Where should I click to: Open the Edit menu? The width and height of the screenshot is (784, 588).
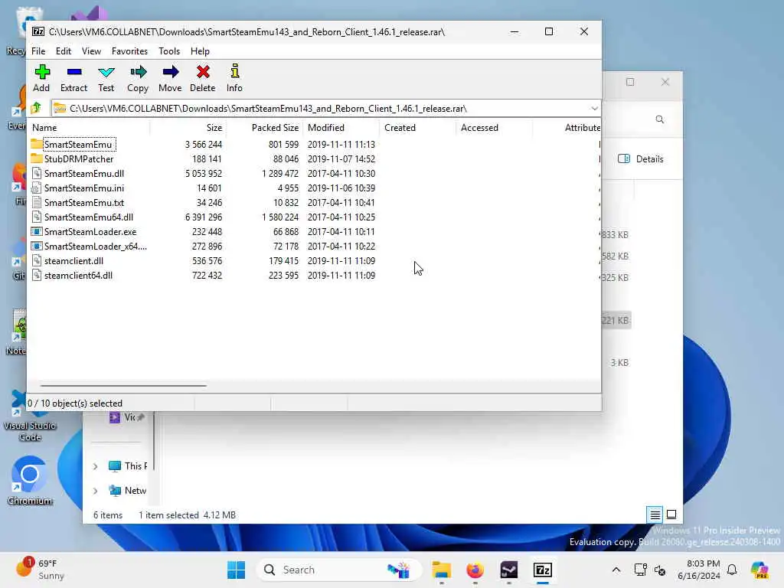64,51
